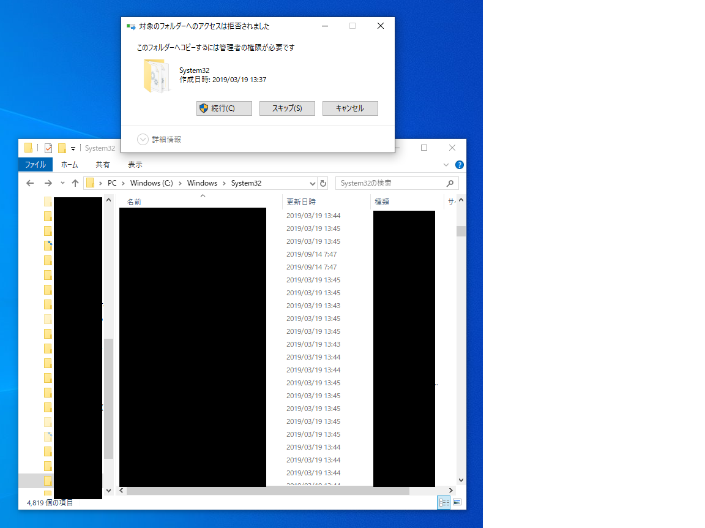Click horizontal scrollbar right arrow
Image resolution: width=705 pixels, height=528 pixels.
pyautogui.click(x=451, y=490)
